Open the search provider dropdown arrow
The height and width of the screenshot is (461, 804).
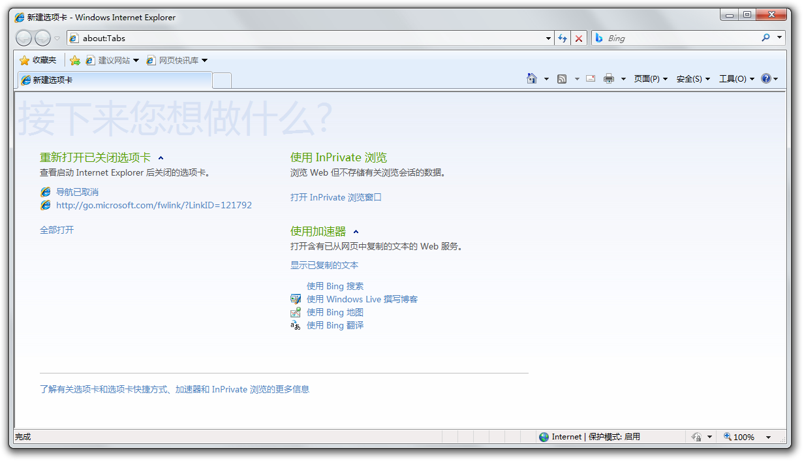(780, 38)
